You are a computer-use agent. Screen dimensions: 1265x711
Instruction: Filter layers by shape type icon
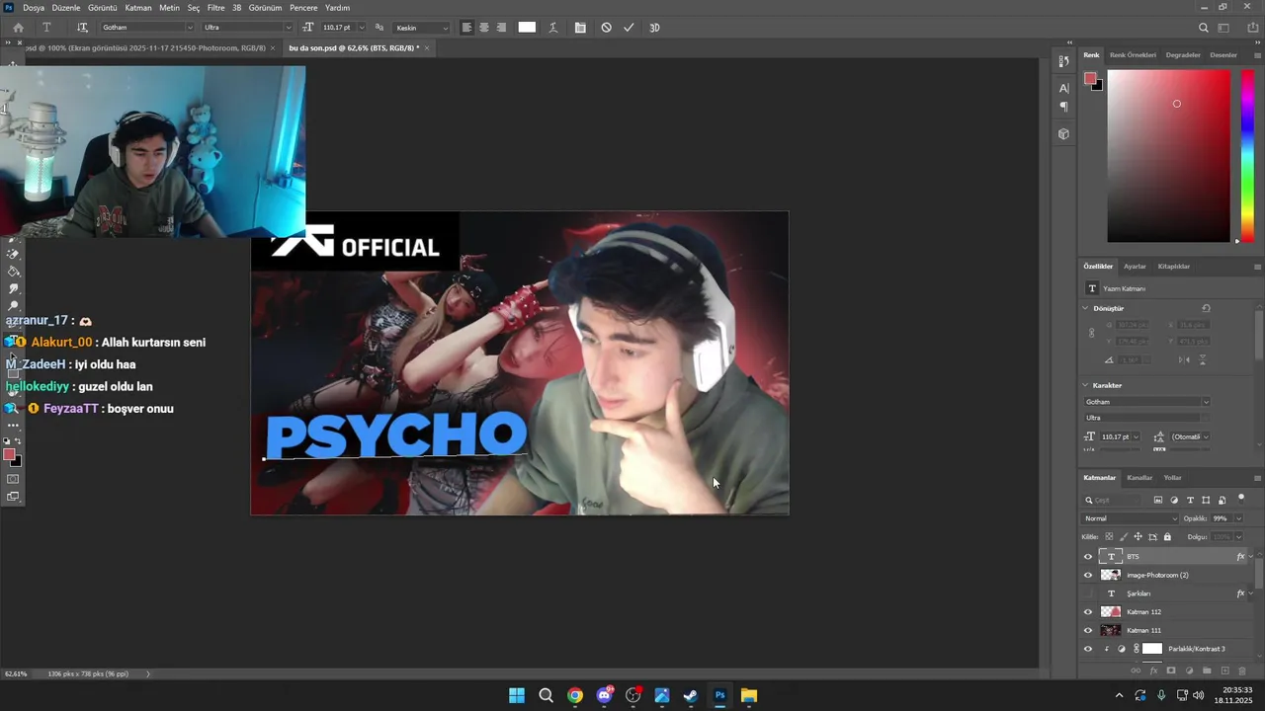tap(1206, 500)
